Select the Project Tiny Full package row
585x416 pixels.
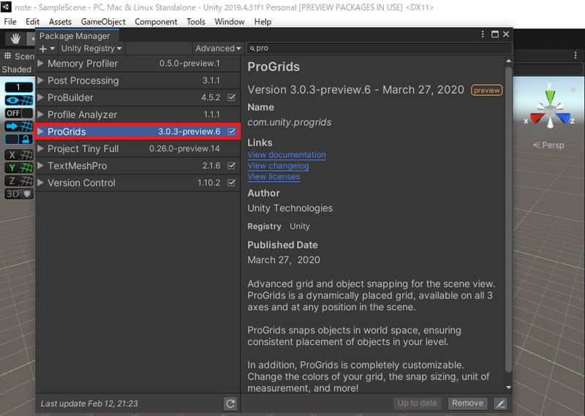[137, 148]
